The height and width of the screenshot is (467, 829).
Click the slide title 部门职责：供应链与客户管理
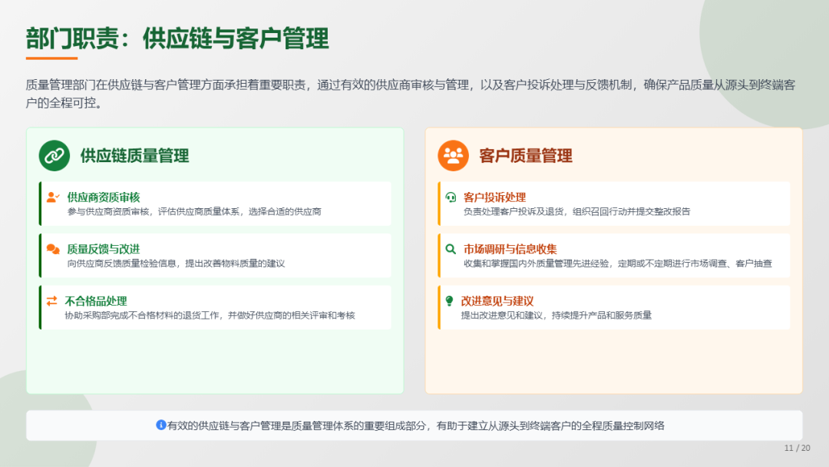pyautogui.click(x=177, y=38)
